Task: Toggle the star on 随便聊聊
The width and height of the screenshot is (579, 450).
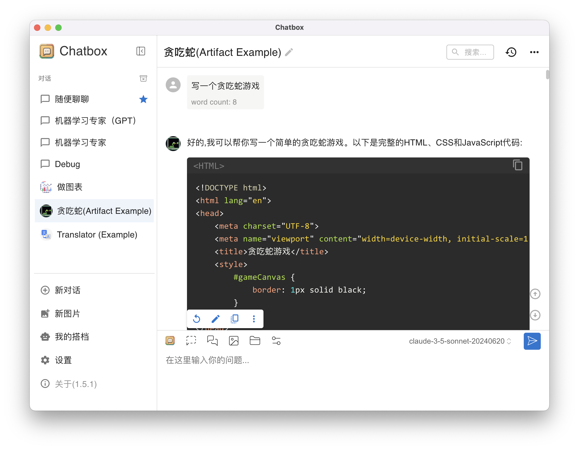Action: tap(143, 99)
